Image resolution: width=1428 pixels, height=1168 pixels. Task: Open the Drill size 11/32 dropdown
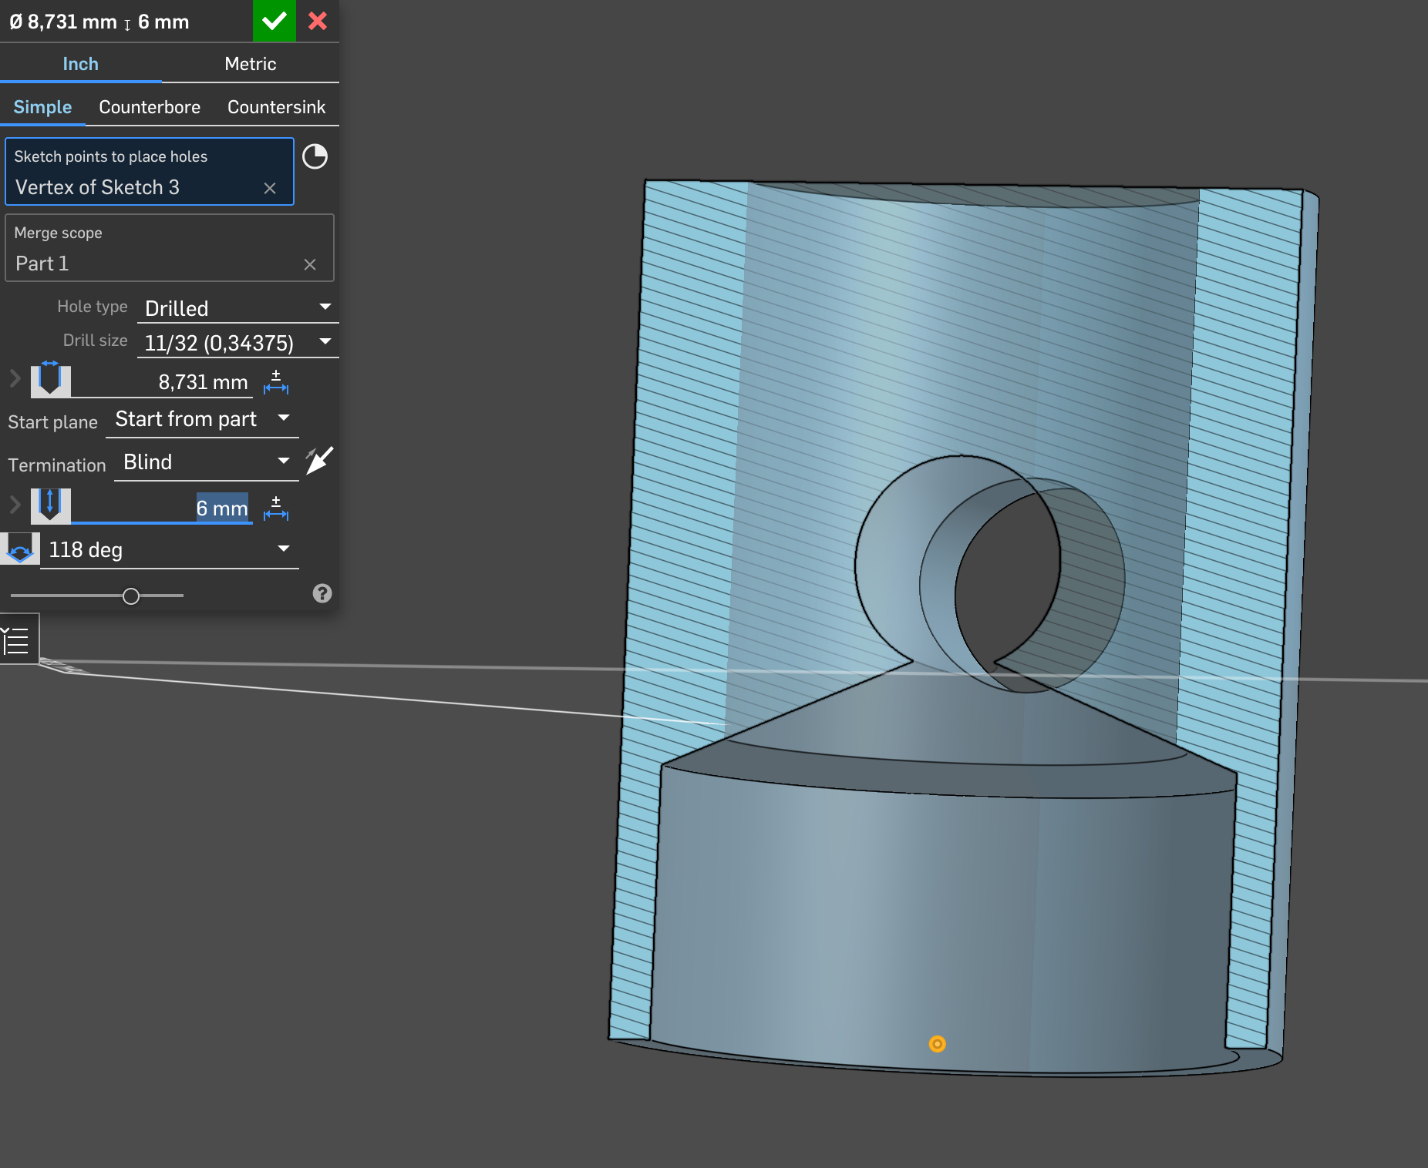pos(237,342)
